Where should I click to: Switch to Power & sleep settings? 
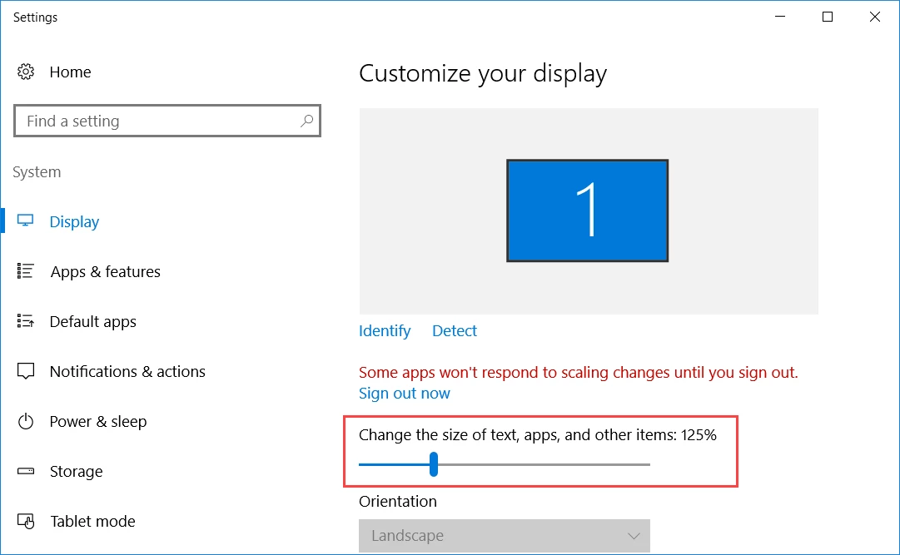[98, 421]
